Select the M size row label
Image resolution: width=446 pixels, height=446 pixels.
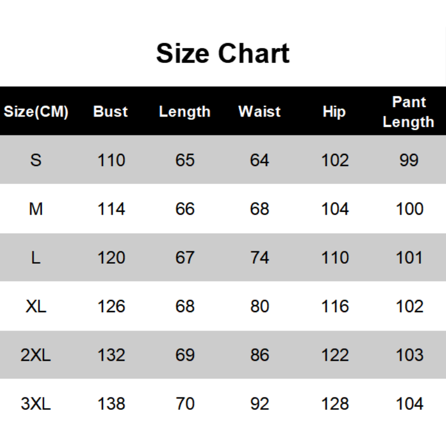[36, 209]
